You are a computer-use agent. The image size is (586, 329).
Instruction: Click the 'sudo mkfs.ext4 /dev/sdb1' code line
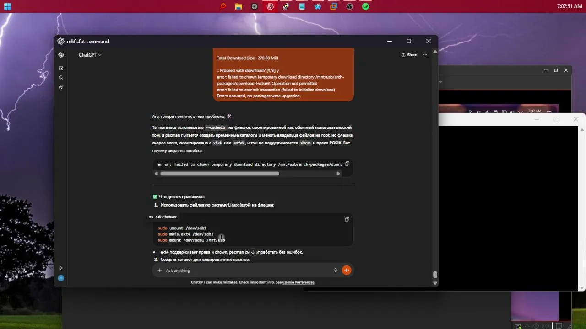[x=185, y=234]
